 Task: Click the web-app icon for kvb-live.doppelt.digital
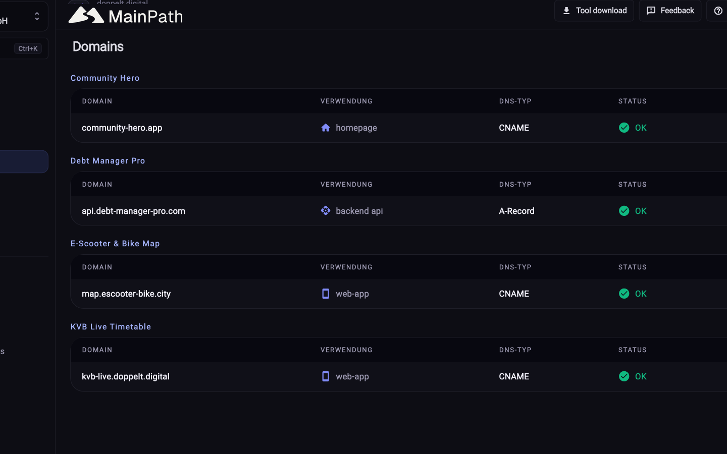(x=326, y=376)
